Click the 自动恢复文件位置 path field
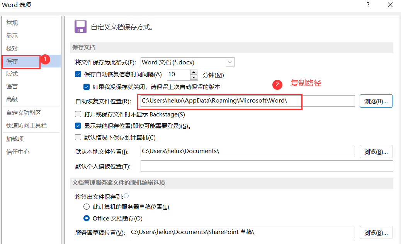 (248, 101)
